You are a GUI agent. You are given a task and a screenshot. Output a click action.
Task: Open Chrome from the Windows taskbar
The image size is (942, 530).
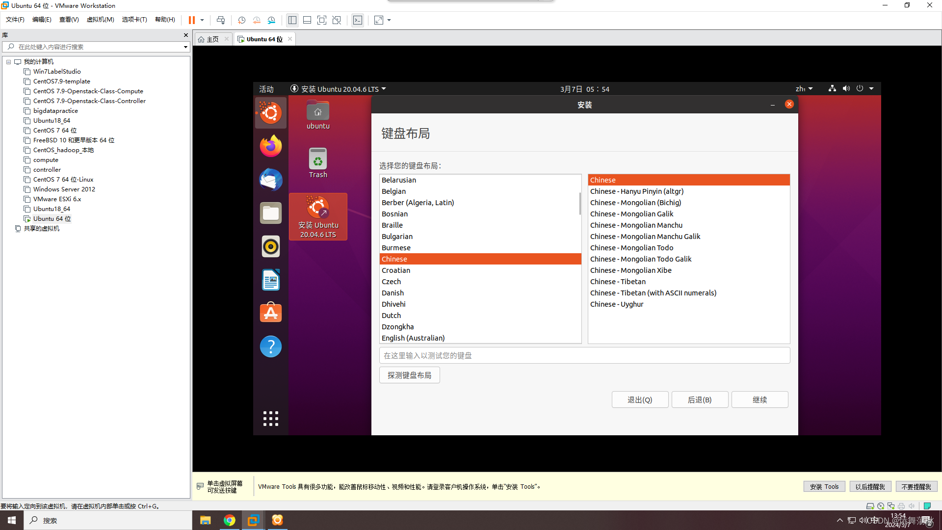229,520
